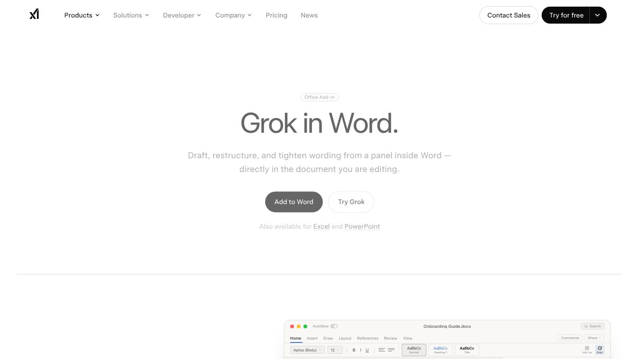Screen dimensions: 639x359
Task: Toggle the AutoSave switch in Word mockup
Action: (334, 326)
